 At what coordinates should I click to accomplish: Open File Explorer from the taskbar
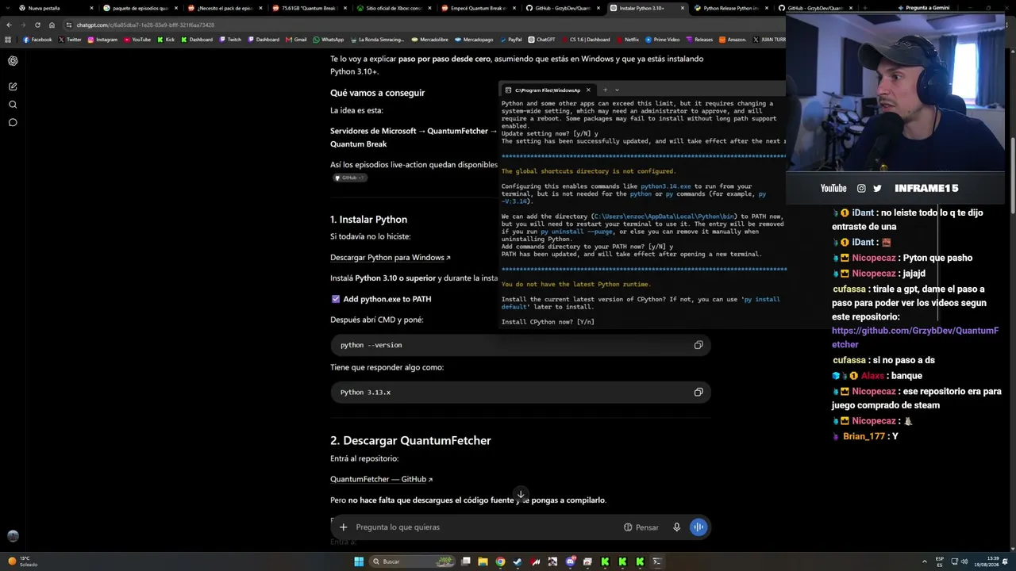[483, 561]
